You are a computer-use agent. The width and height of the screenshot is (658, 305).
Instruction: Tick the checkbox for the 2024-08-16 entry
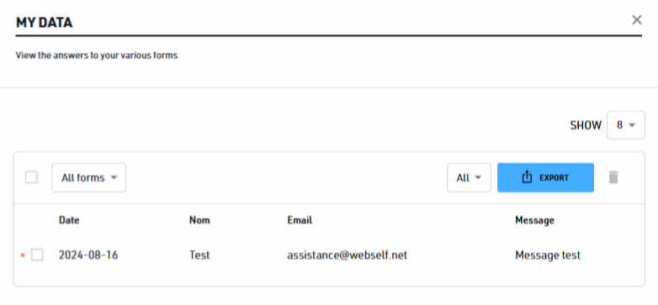pyautogui.click(x=37, y=255)
